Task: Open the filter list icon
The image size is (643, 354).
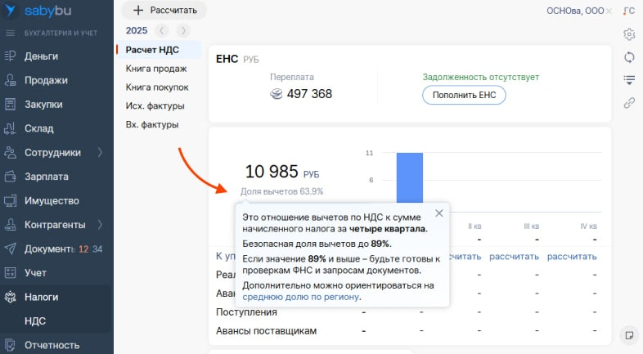Action: coord(629,79)
